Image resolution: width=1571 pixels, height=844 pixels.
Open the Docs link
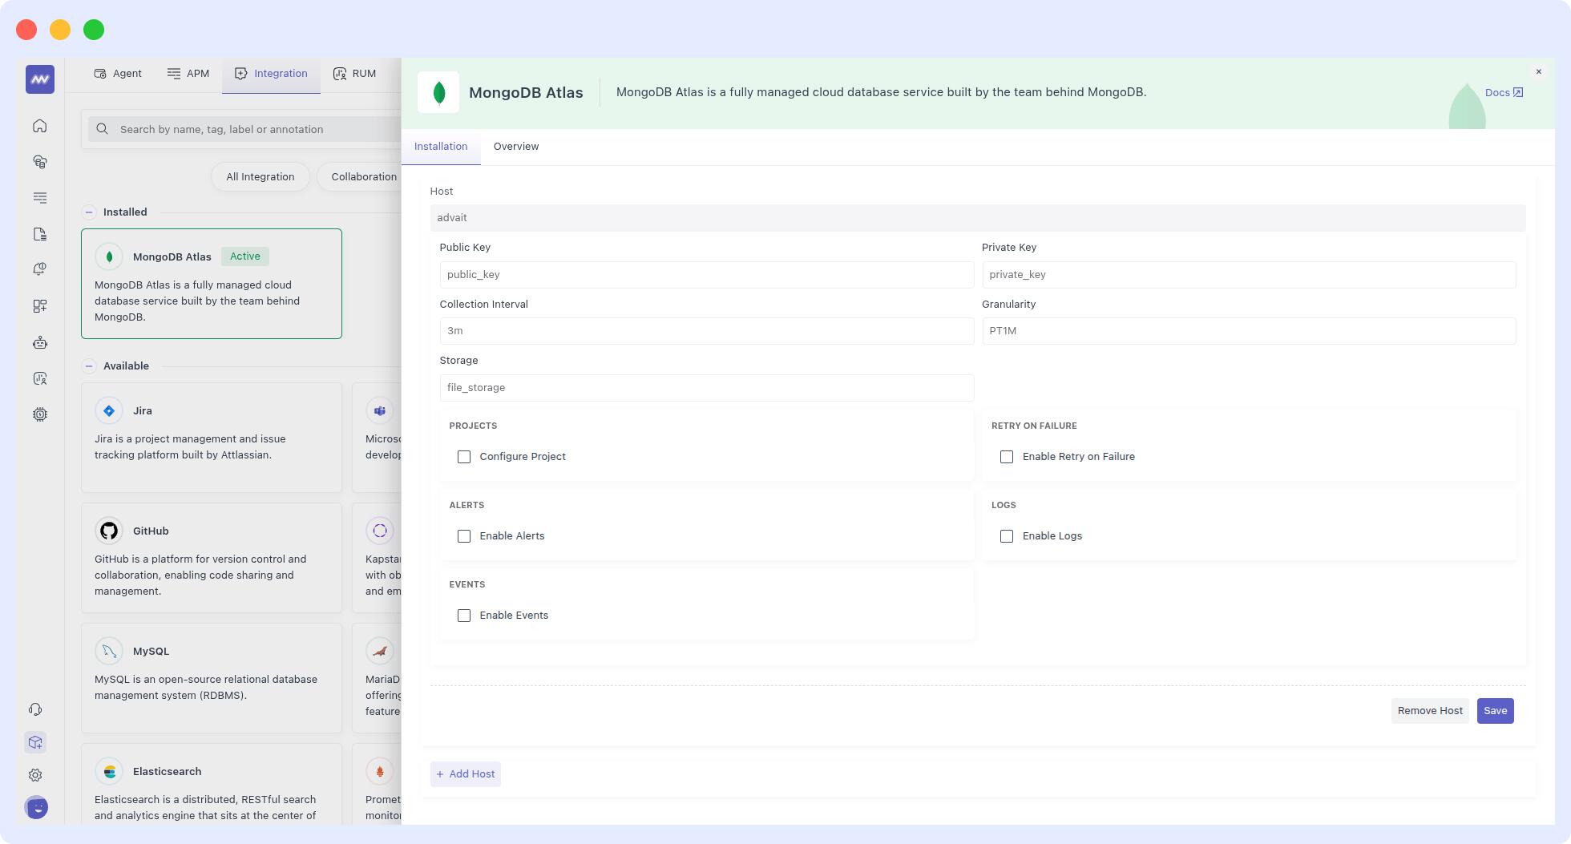1504,93
